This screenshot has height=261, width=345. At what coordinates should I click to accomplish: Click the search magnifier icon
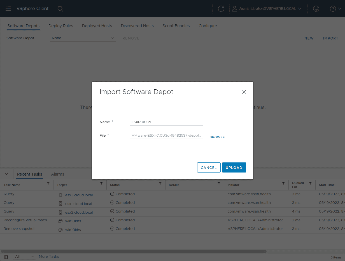[60, 9]
